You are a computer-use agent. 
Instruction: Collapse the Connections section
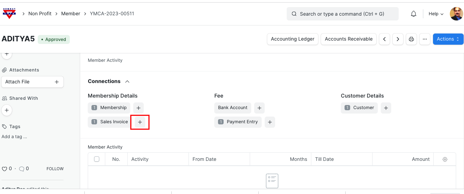(x=127, y=81)
